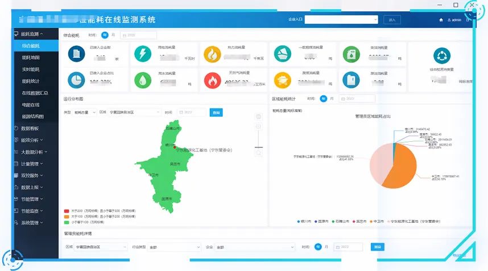This screenshot has height=271, width=488.
Task: Click the 进入 button next to 企业入口
Action: tap(392, 20)
